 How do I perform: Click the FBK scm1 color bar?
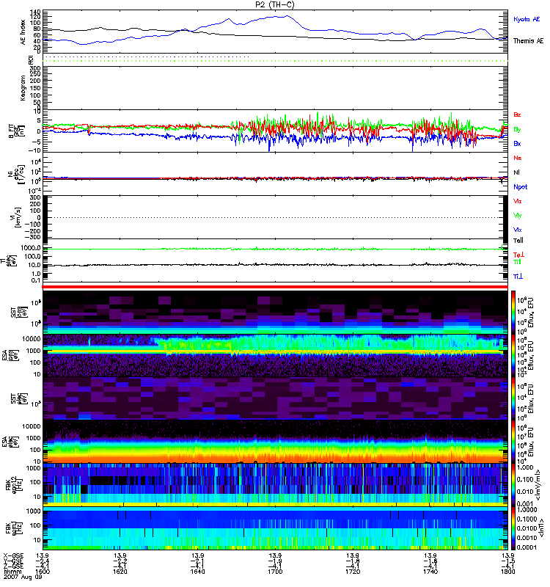point(514,529)
